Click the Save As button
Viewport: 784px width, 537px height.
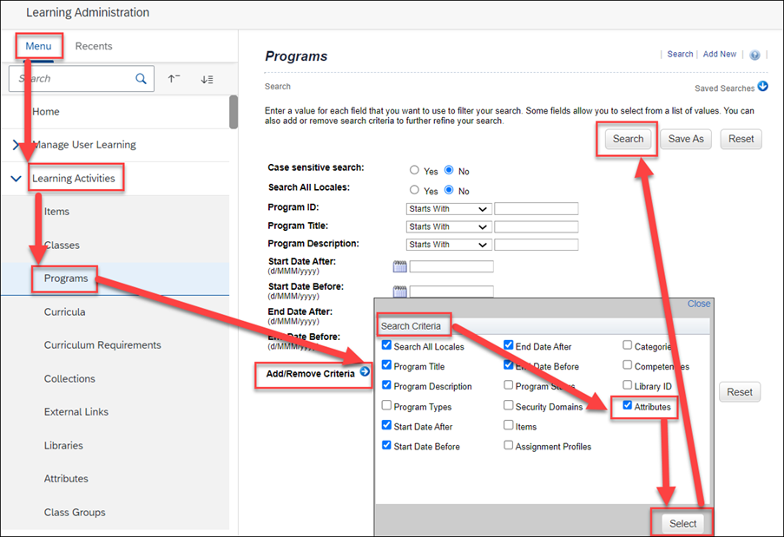pos(685,139)
